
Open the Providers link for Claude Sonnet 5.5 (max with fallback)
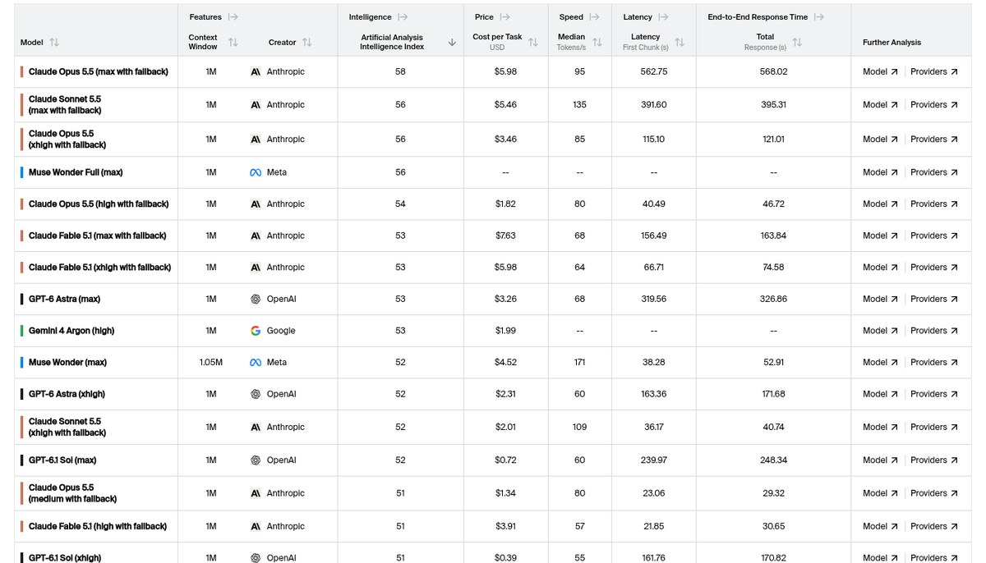point(934,105)
